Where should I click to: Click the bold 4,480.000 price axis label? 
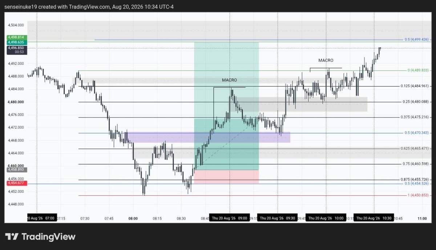16,102
